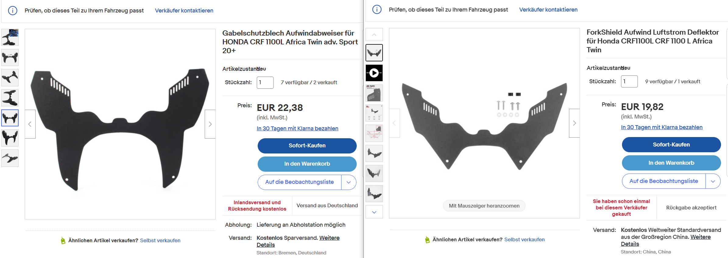728x258 pixels.
Task: Click Selbst verkaufen link in left listing
Action: 160,240
